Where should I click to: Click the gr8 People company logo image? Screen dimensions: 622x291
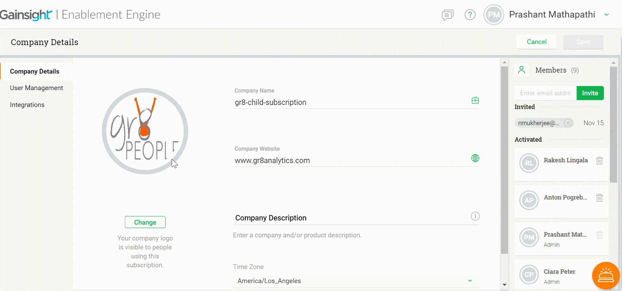[145, 131]
